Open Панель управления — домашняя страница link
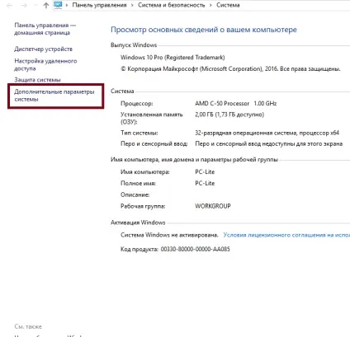 [x=45, y=29]
